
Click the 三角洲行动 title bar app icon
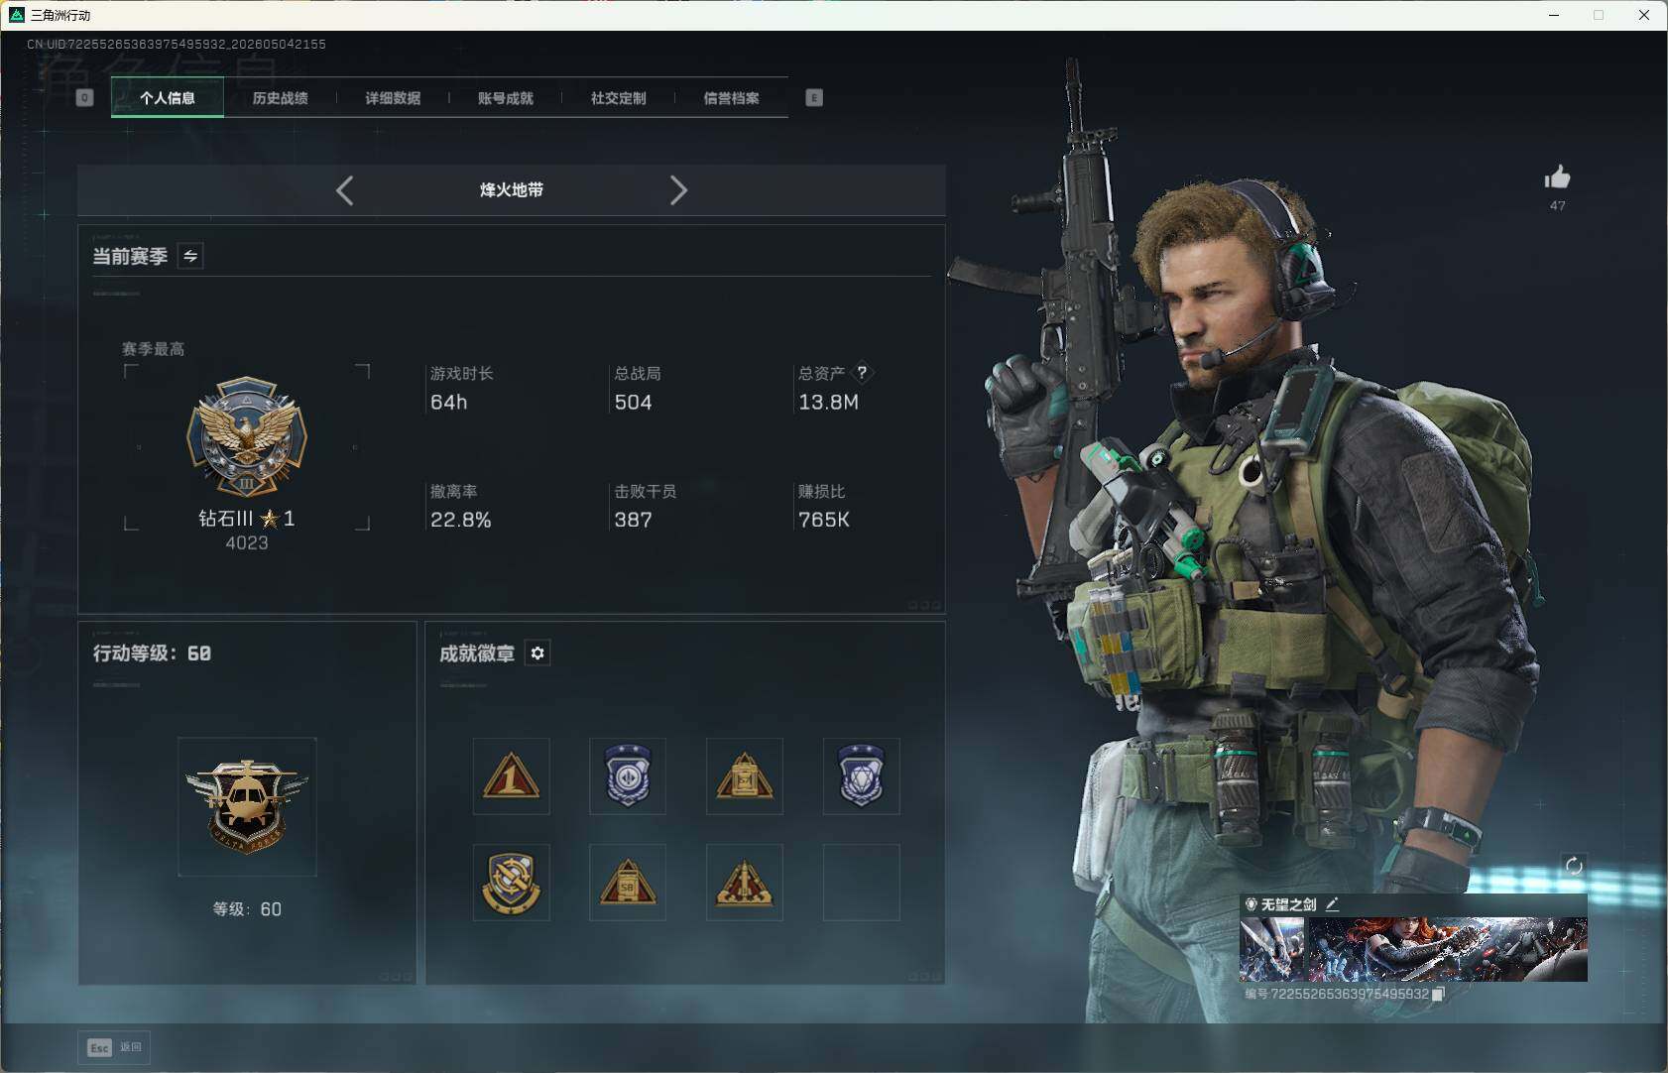click(17, 15)
